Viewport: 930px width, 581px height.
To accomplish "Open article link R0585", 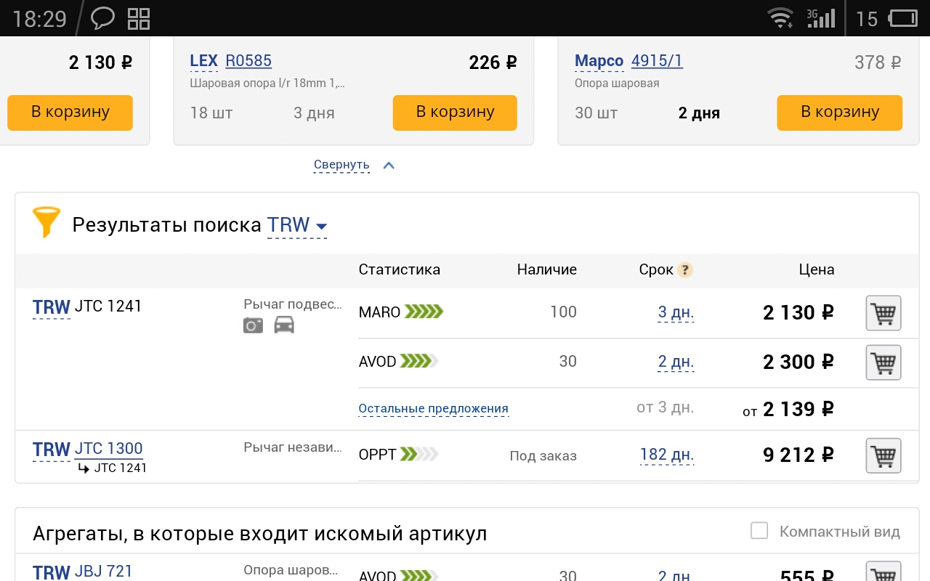I will coord(248,61).
